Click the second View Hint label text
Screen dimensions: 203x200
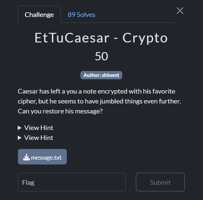pyautogui.click(x=39, y=138)
